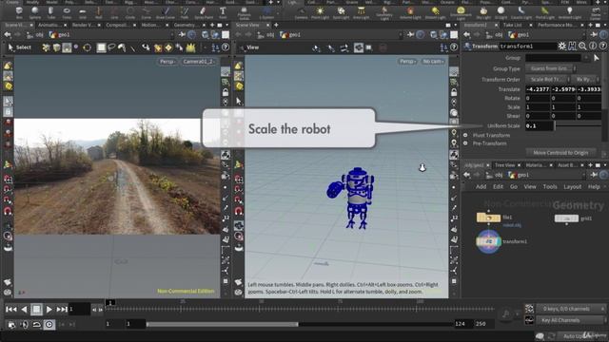Image resolution: width=609 pixels, height=342 pixels.
Task: Add a Point Light from shelf
Action: 320,12
